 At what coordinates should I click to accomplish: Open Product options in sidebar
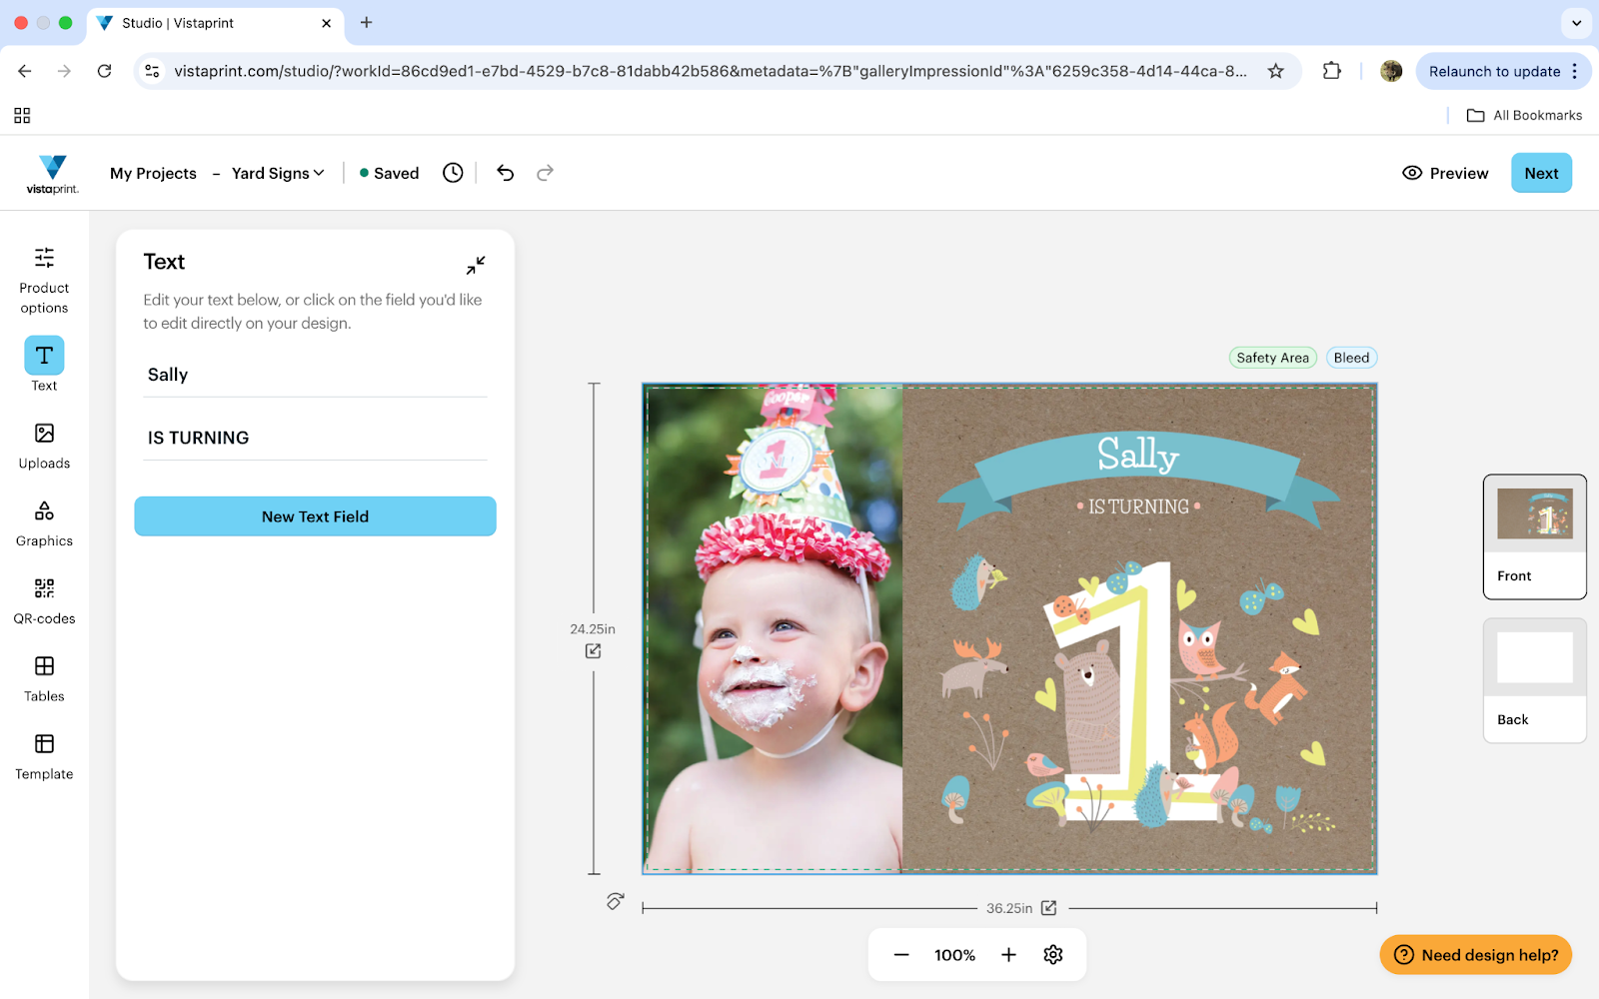(44, 280)
